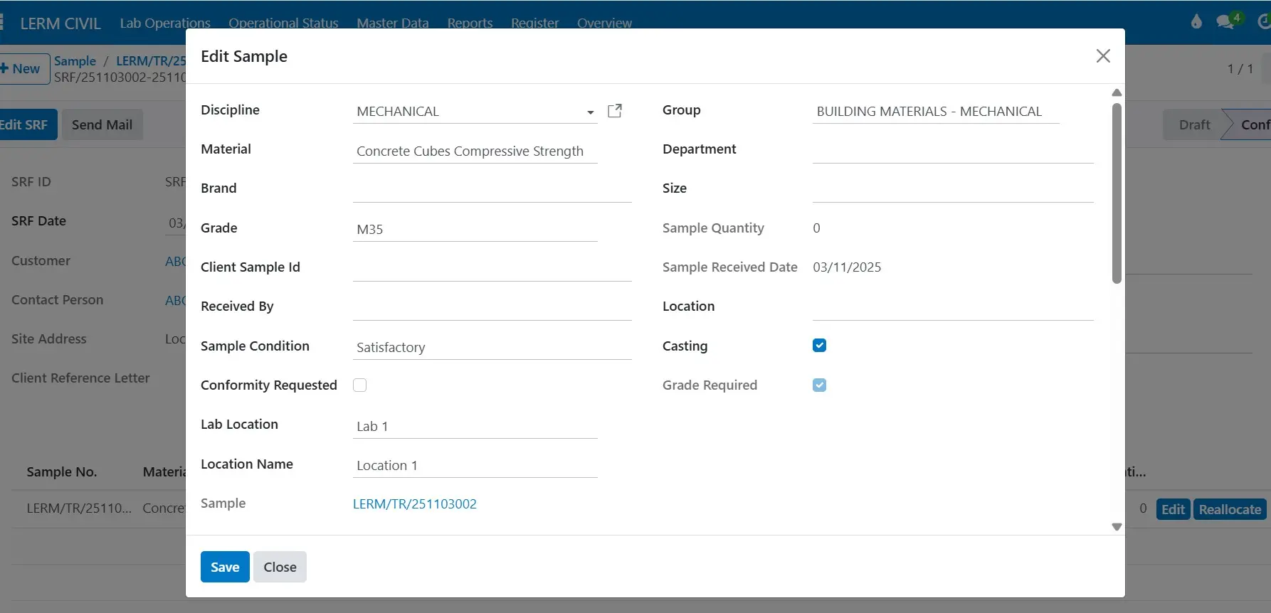Toggle the Grade Required checkbox
The image size is (1271, 613).
click(x=819, y=385)
